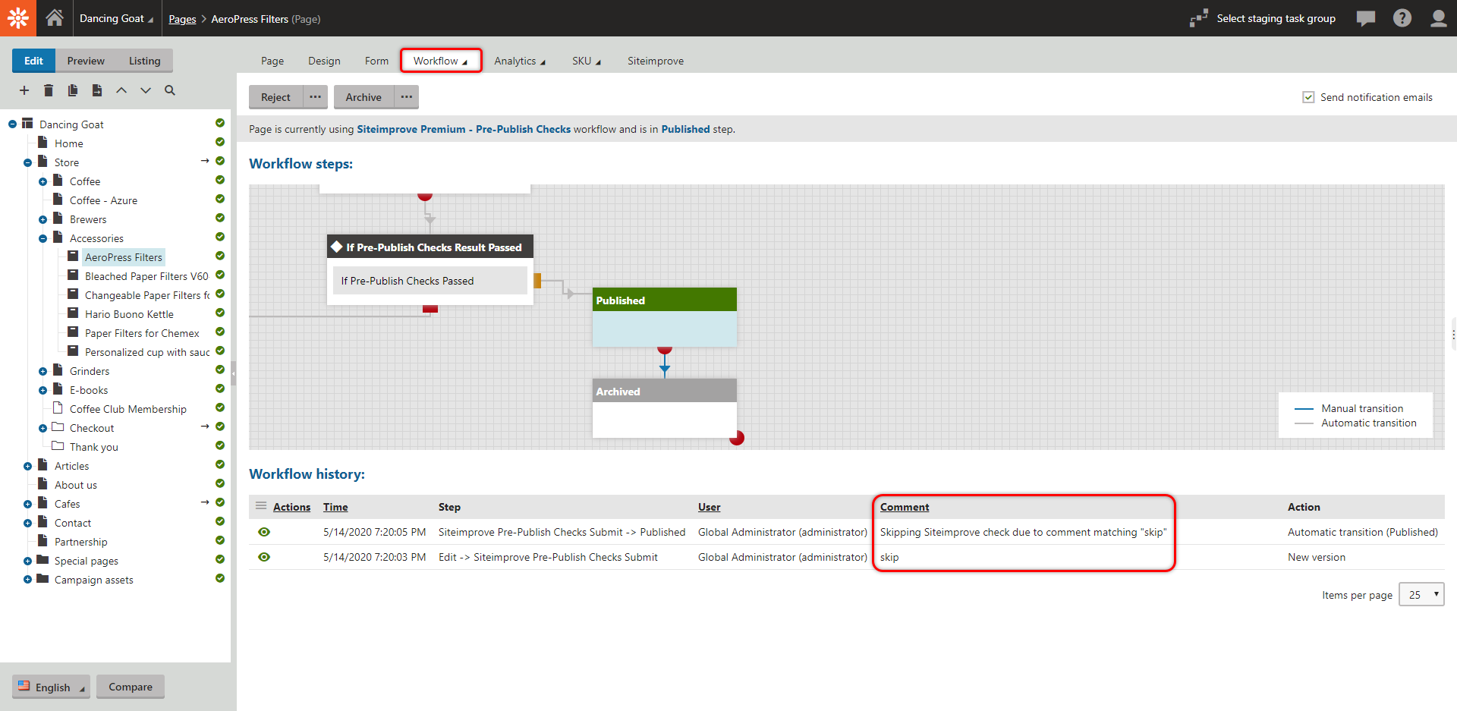Image resolution: width=1457 pixels, height=711 pixels.
Task: Collapse the Dancing Goat root node
Action: click(x=12, y=124)
